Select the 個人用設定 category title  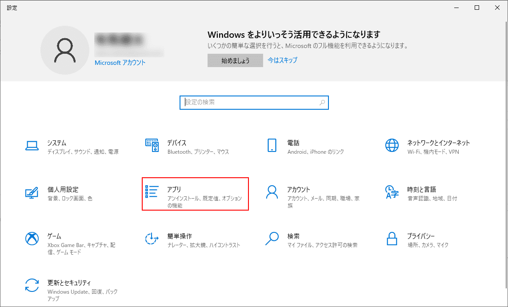63,189
